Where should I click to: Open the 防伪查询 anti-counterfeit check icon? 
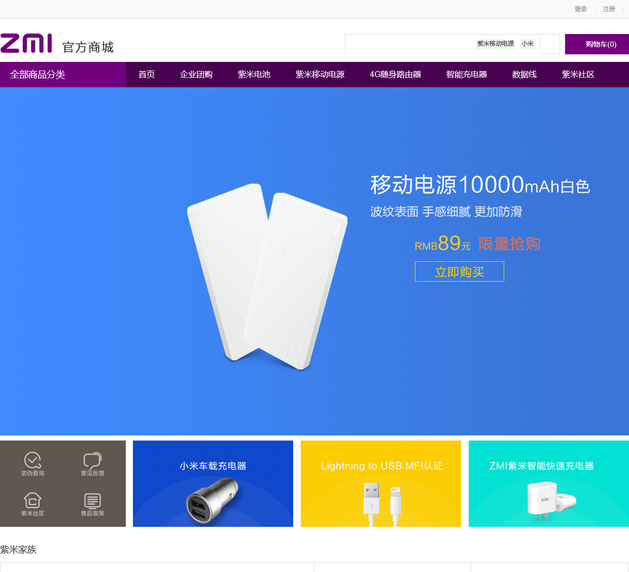pyautogui.click(x=33, y=464)
